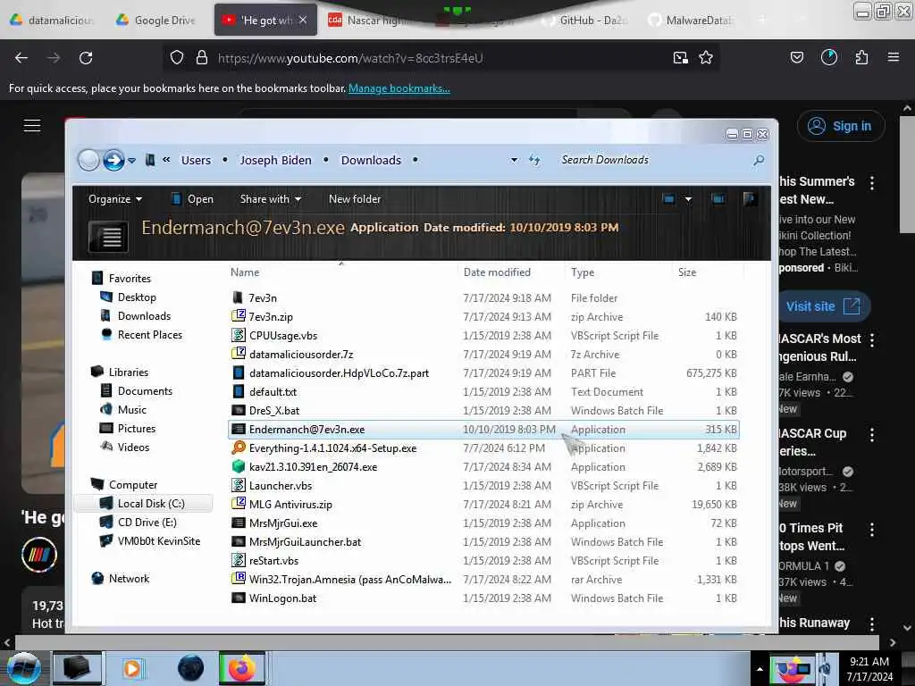
Task: Open more options for sponsored ad
Action: pyautogui.click(x=872, y=182)
